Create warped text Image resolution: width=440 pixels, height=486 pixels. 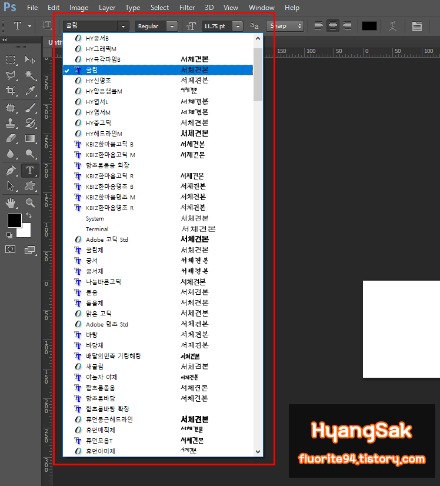[x=392, y=26]
